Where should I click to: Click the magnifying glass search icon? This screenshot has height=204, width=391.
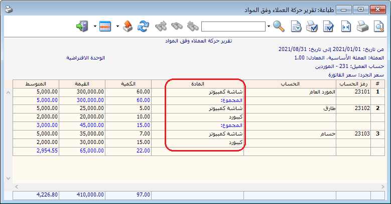(x=279, y=26)
